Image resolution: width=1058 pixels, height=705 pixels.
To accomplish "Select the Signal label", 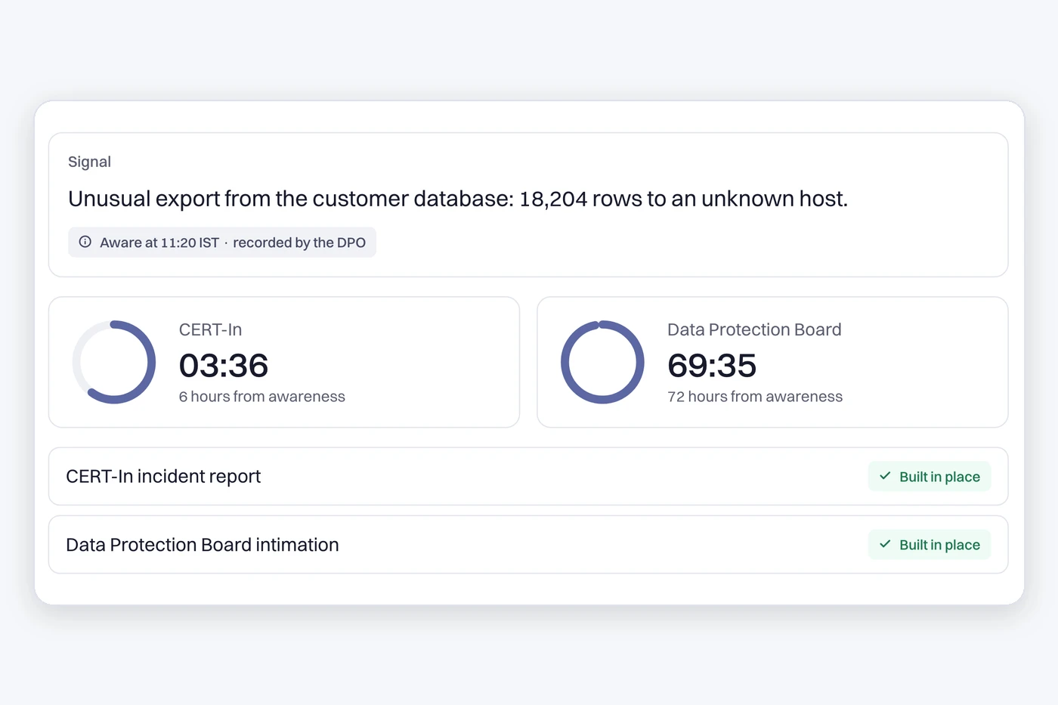I will coord(89,162).
